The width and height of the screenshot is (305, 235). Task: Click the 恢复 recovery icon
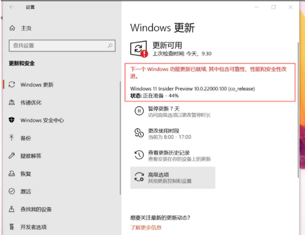[12, 173]
